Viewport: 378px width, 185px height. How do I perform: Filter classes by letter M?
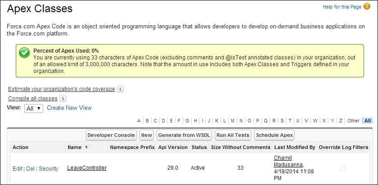(x=233, y=121)
